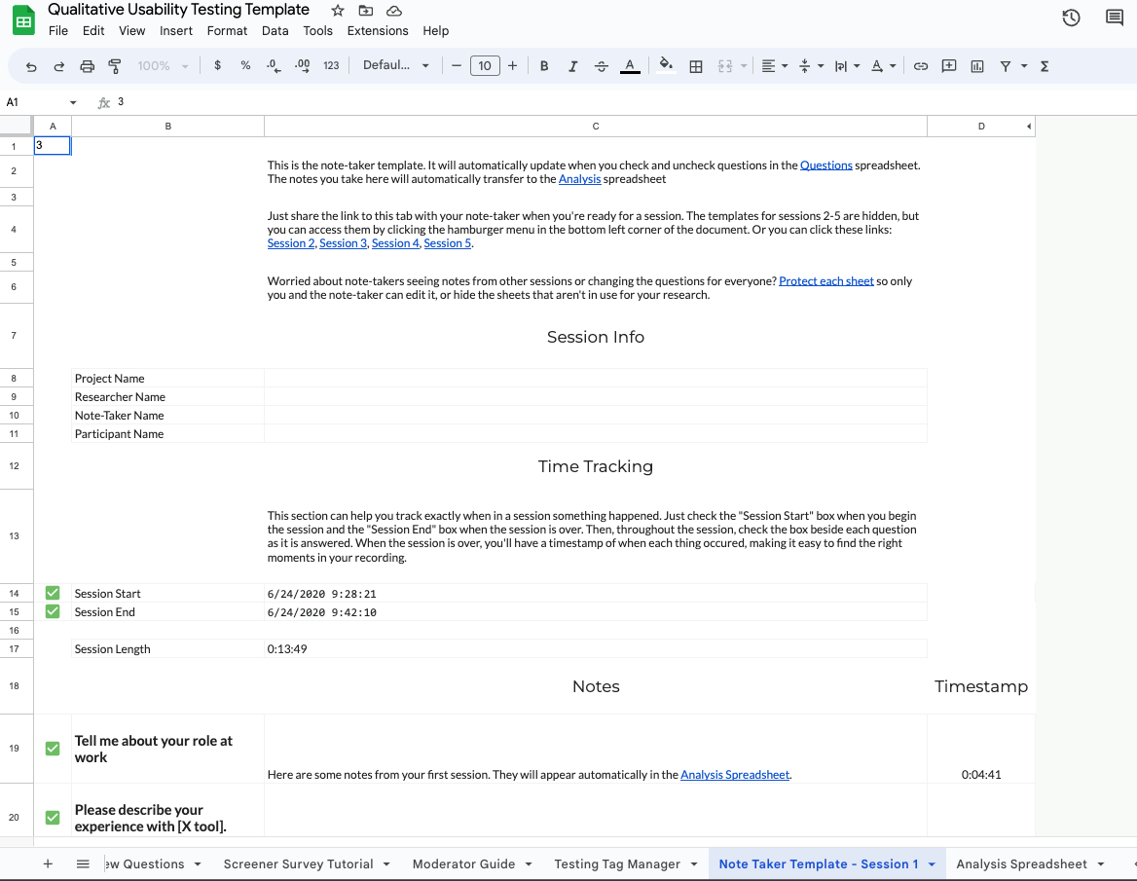Insert a link using the toolbar icon
Screen dimensions: 1137x881
tap(920, 66)
